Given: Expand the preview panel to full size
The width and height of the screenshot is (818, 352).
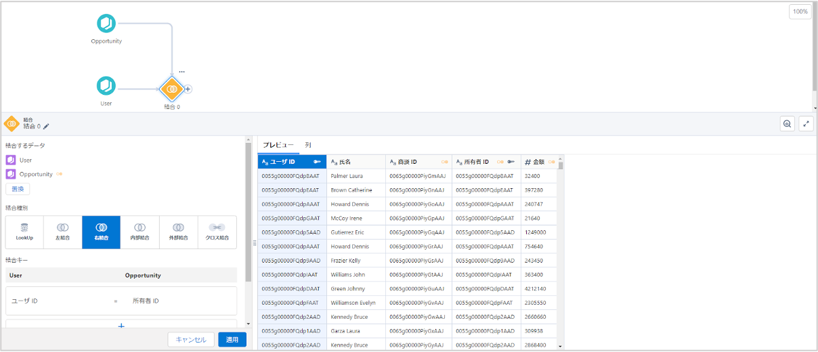Looking at the screenshot, I should (806, 124).
